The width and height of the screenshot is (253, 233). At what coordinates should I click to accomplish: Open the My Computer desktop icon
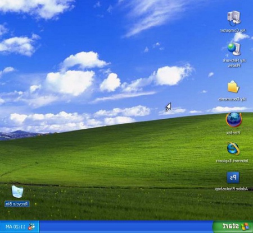[x=234, y=18]
